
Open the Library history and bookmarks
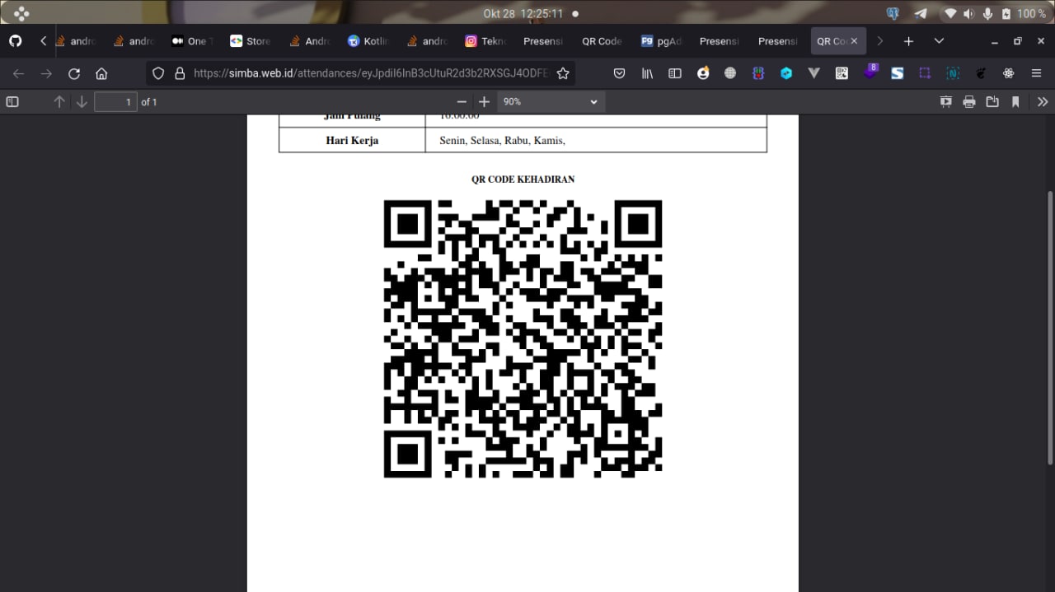pos(647,73)
